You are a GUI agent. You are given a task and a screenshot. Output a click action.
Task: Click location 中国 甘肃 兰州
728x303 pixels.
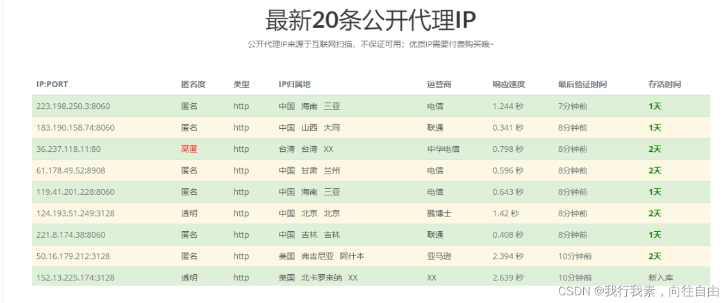[x=310, y=170]
